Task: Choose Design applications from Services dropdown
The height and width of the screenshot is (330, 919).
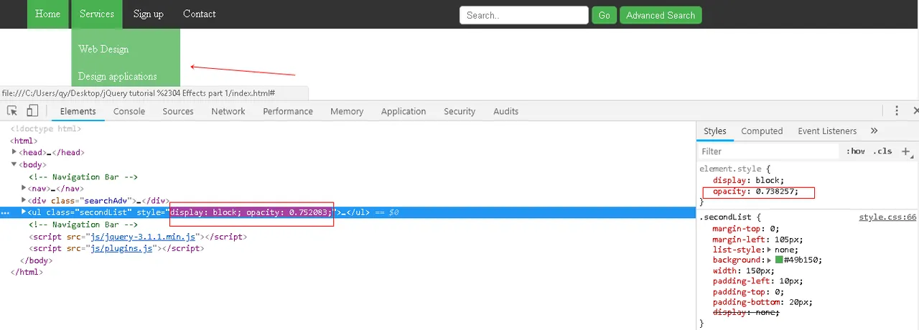Action: pyautogui.click(x=118, y=76)
